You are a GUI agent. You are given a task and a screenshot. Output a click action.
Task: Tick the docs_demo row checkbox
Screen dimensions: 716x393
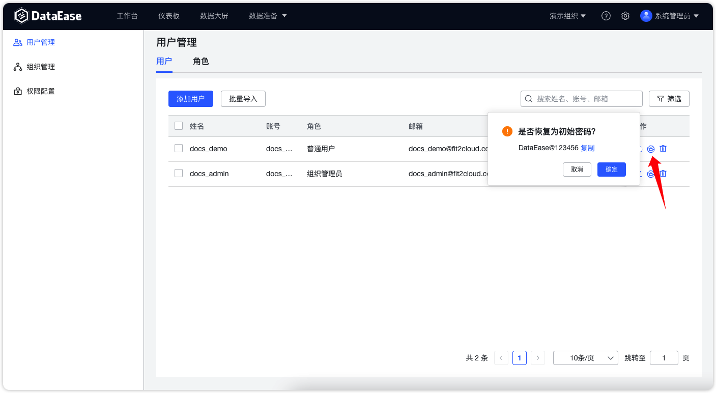coord(179,148)
